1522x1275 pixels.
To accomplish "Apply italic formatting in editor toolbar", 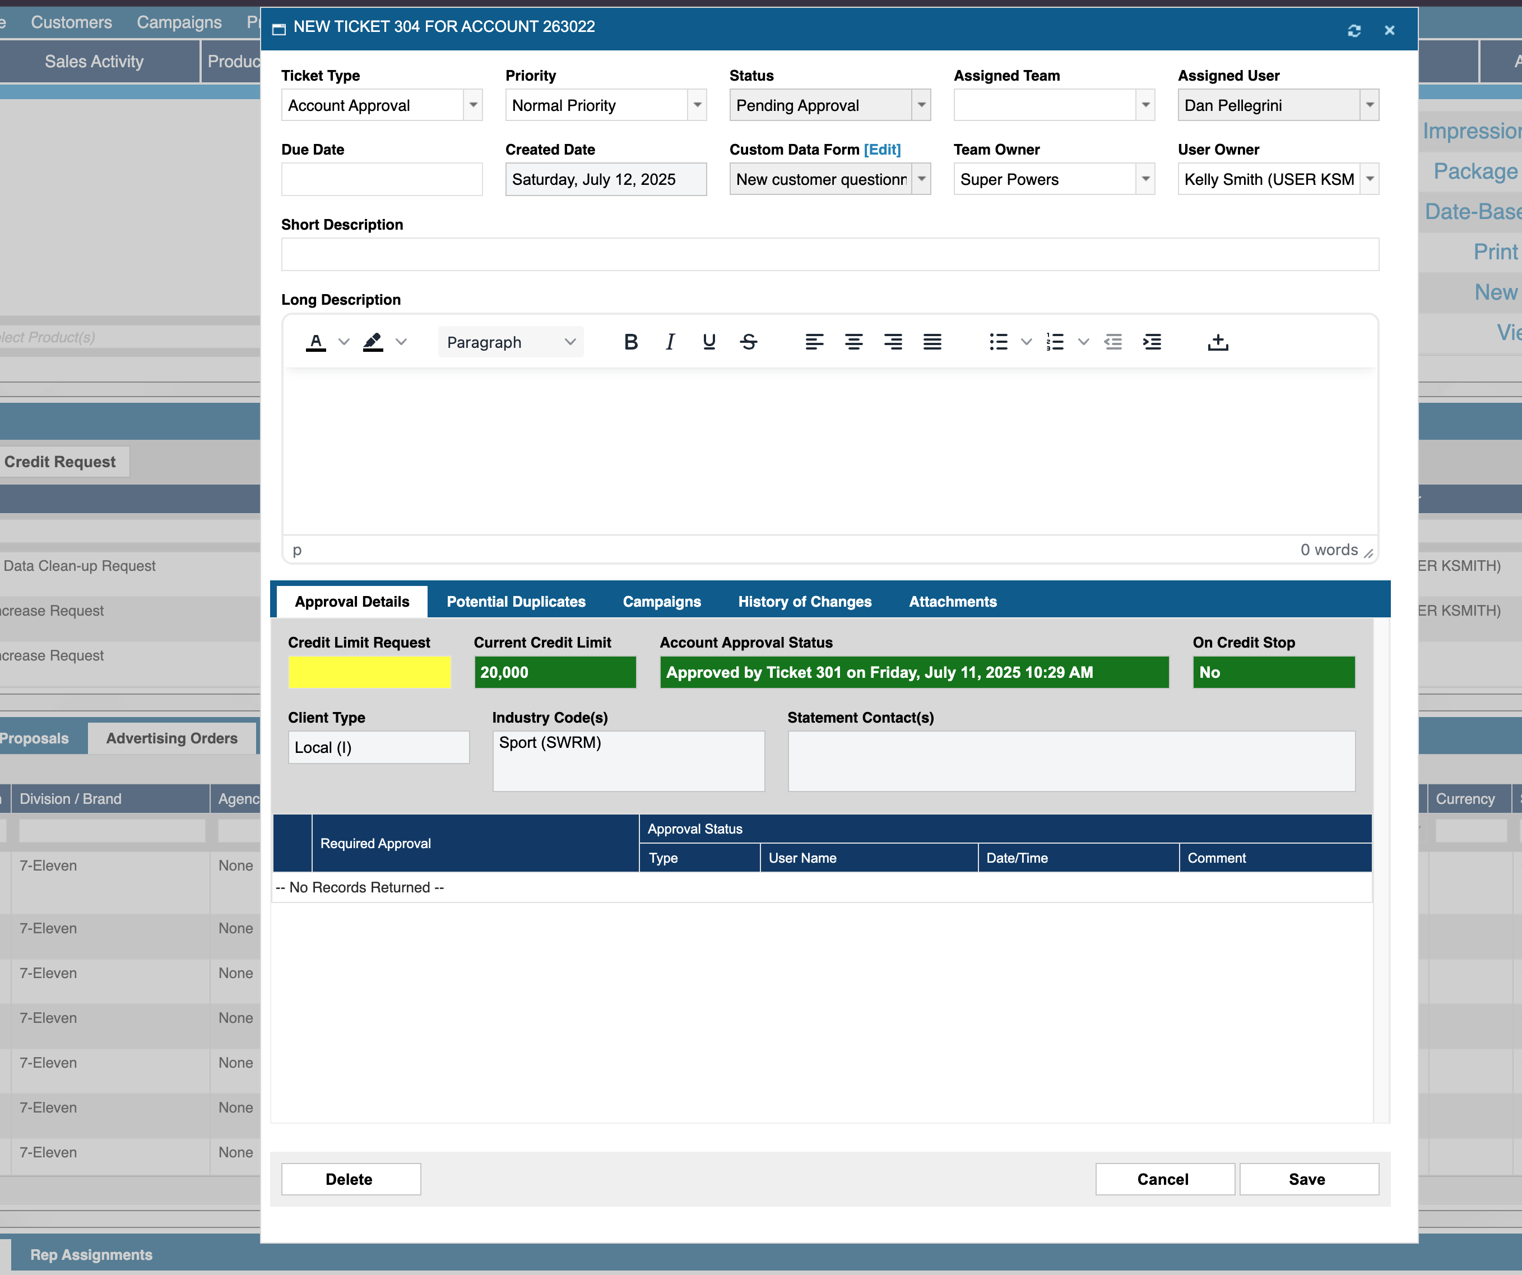I will coord(670,342).
